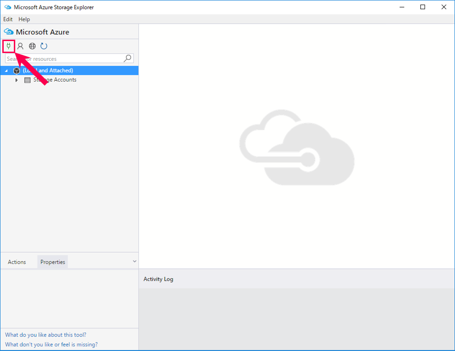Focus the Search for resources field

pos(69,59)
